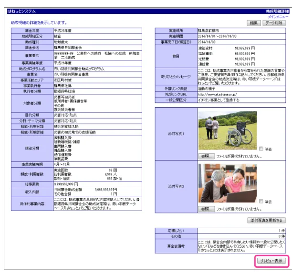Viewport: 292px width, 272px height.
Task: Select the text イチオシ事業として登録する
Action: point(219,100)
